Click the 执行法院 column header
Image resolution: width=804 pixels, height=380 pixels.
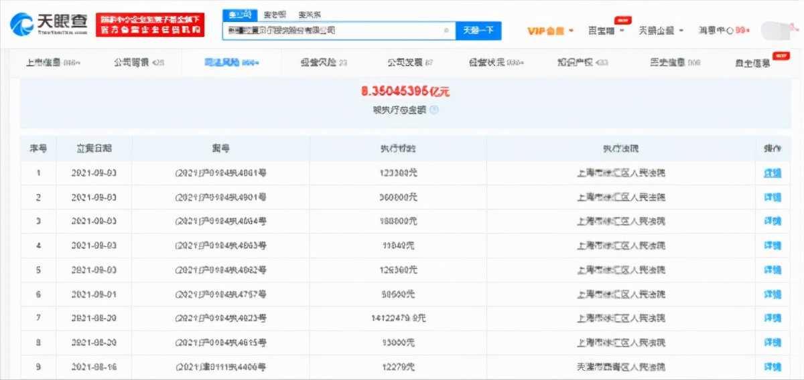[620, 149]
